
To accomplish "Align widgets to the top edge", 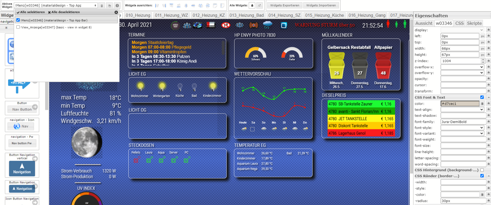I will click(x=171, y=5).
